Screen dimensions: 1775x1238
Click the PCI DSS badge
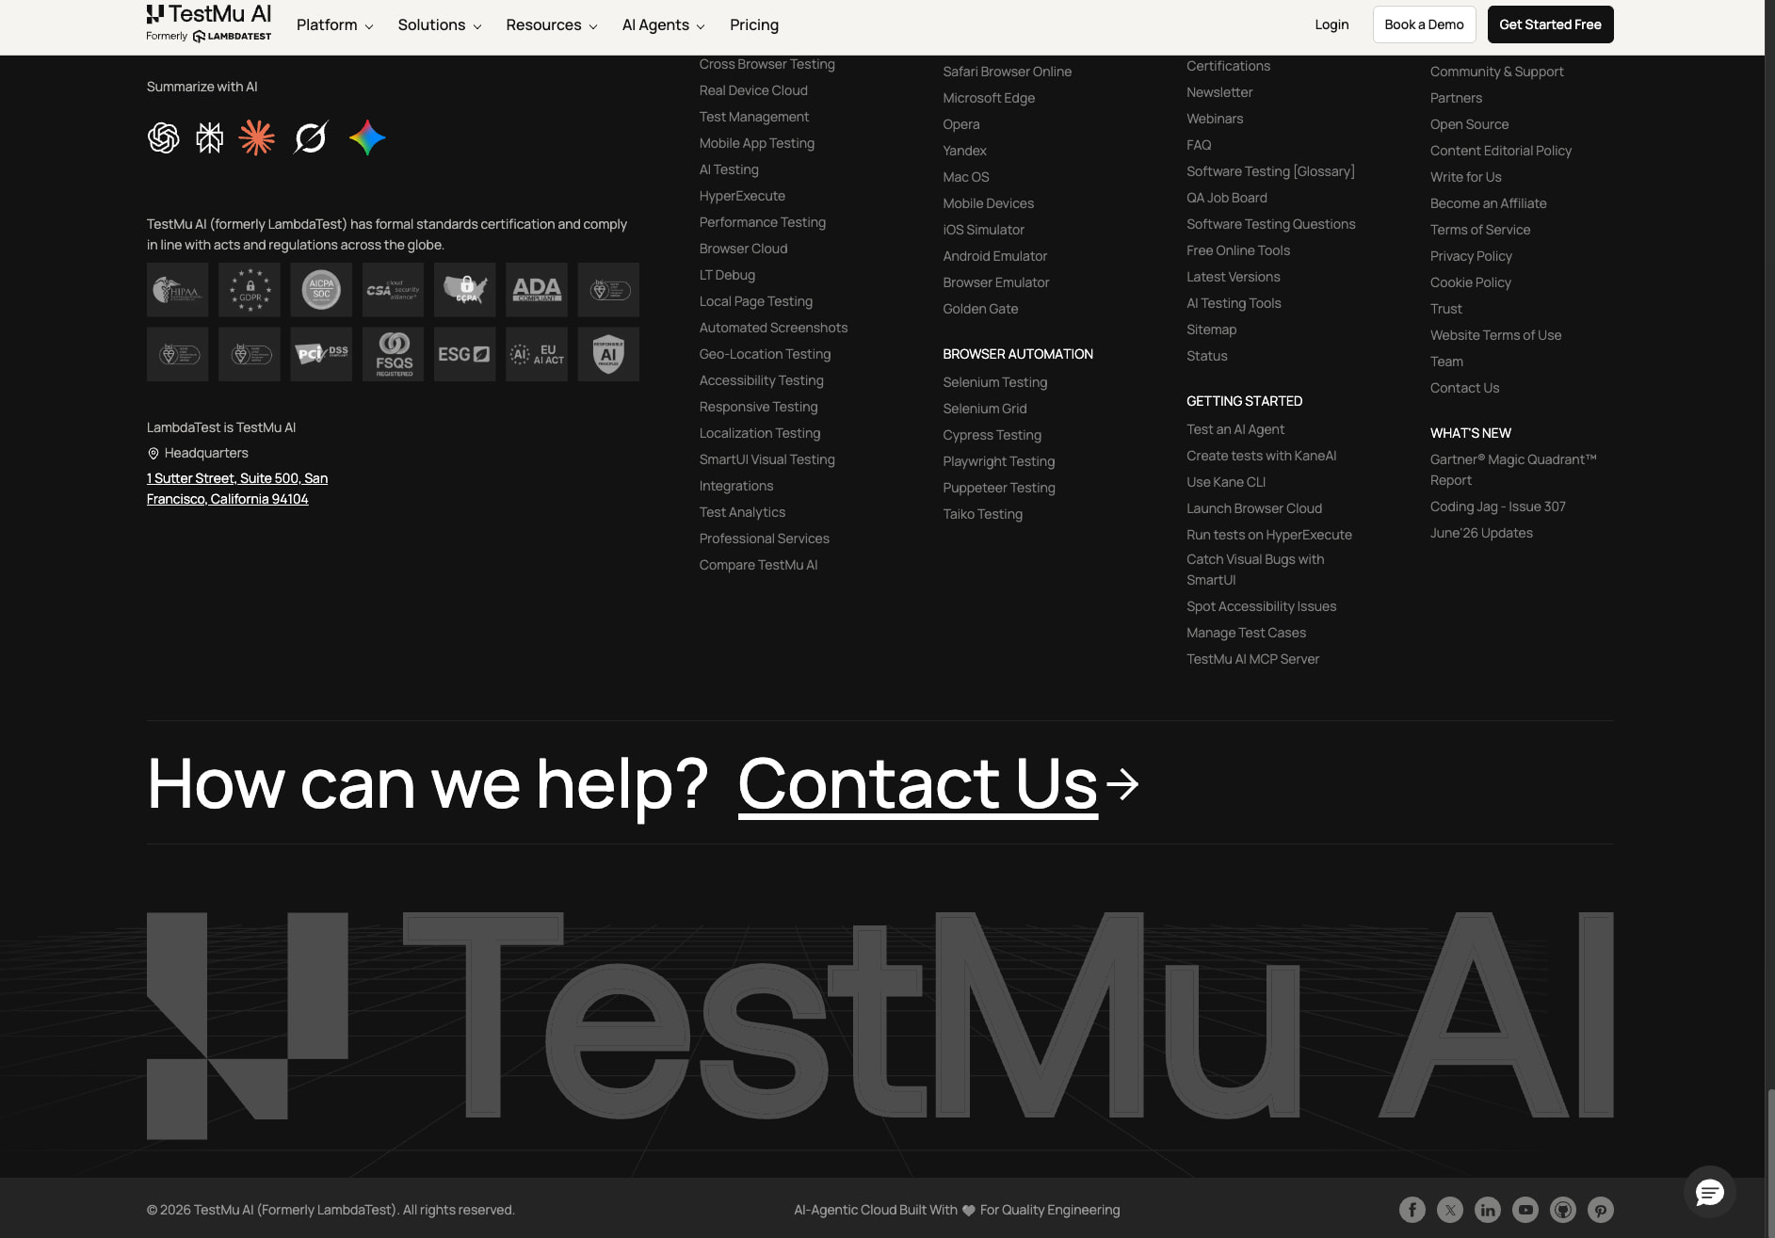coord(321,354)
